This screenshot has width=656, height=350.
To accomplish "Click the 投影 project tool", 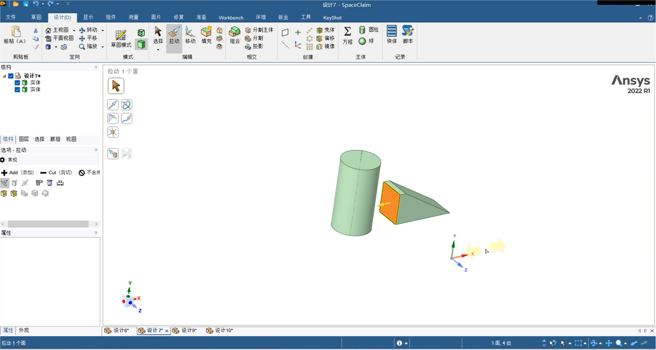I will [x=254, y=47].
